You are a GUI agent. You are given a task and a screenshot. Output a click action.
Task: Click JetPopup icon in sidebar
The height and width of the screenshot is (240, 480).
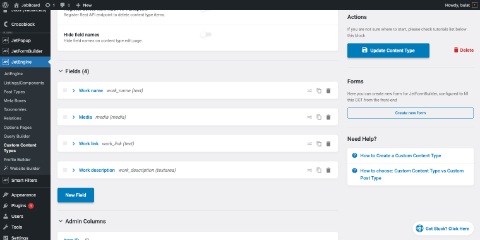click(x=6, y=40)
